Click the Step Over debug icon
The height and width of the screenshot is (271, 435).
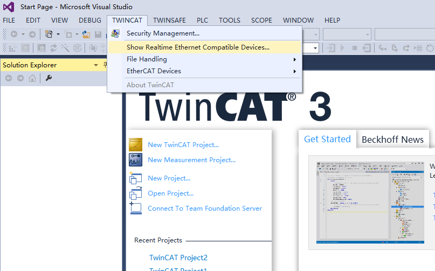tap(395, 48)
